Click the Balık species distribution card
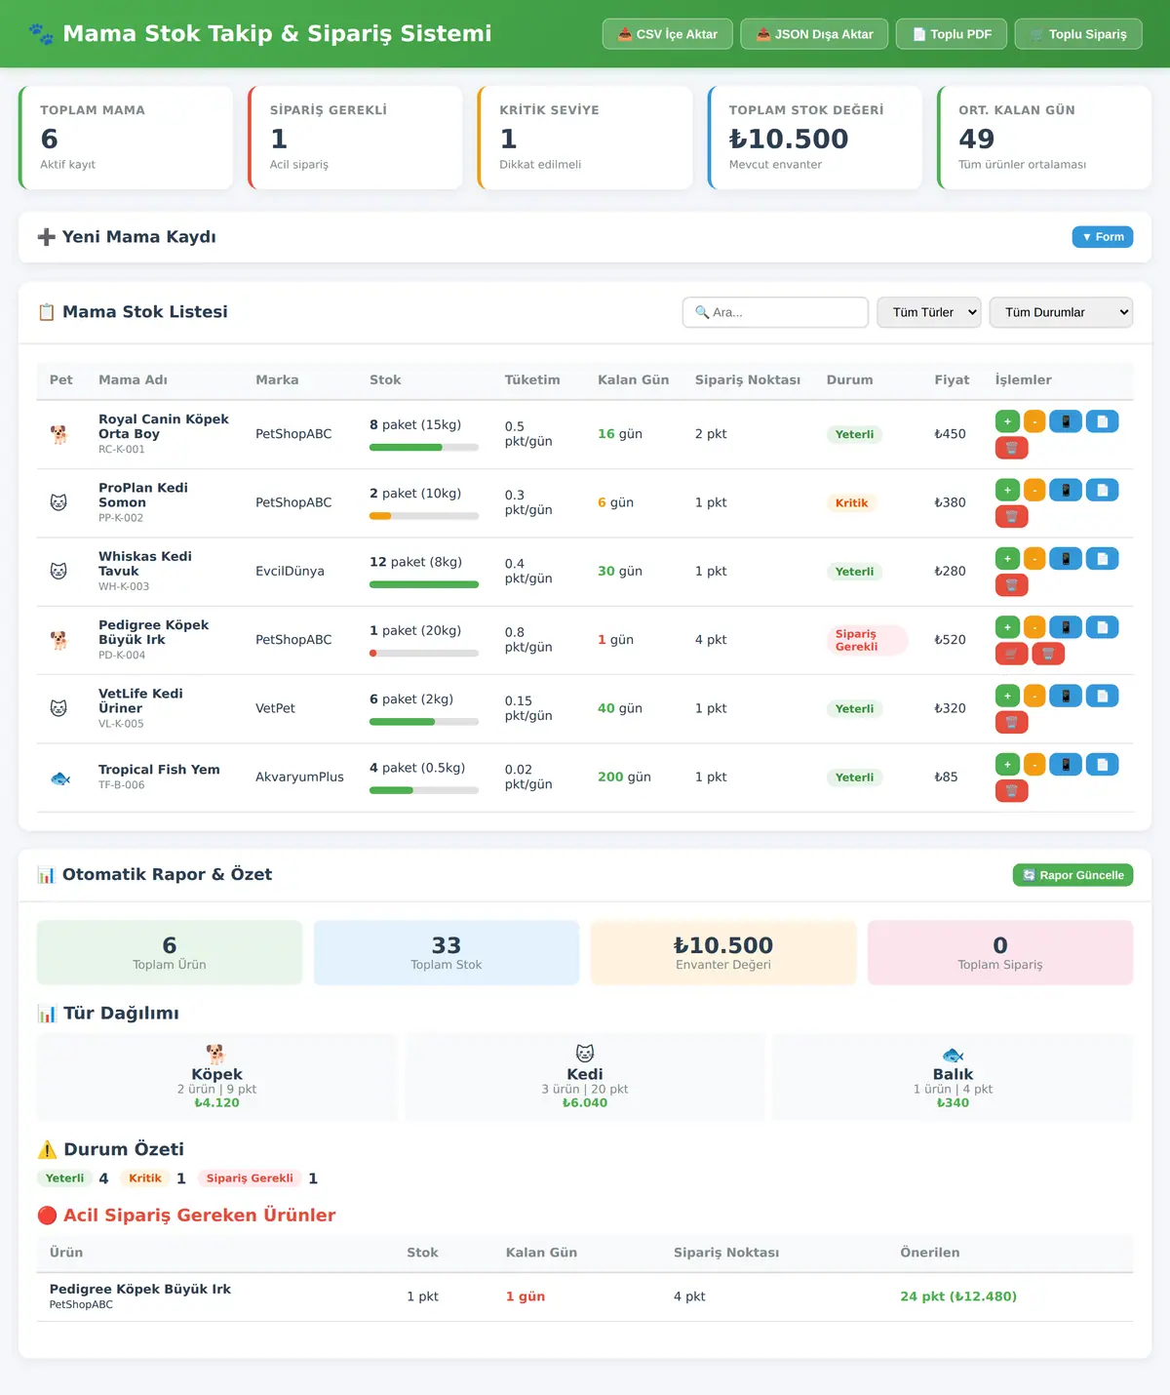 tap(953, 1077)
